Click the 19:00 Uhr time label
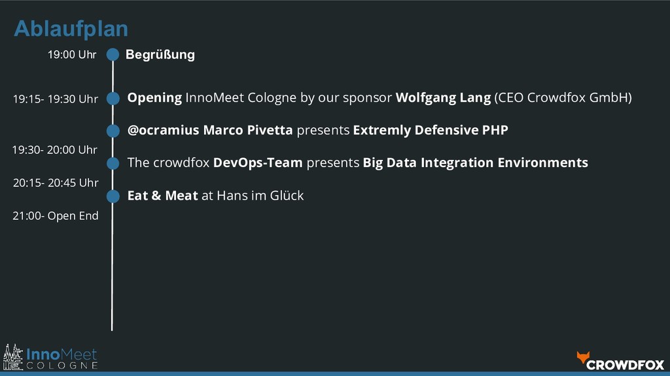 [71, 55]
